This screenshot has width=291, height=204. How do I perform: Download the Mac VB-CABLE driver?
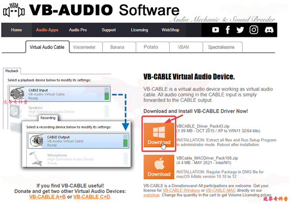tap(159, 167)
